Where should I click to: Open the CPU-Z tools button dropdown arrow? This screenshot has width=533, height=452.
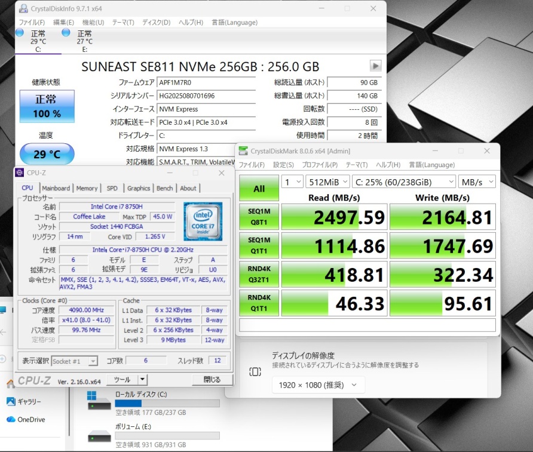tap(142, 379)
